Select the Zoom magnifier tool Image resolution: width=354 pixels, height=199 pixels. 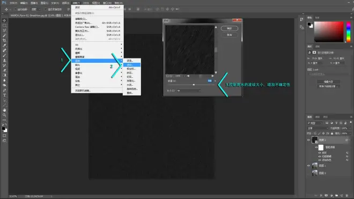4,115
